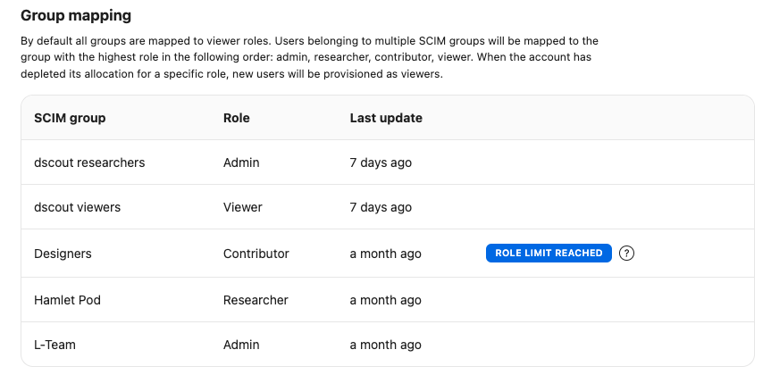Open the L-Team group row

pos(56,345)
